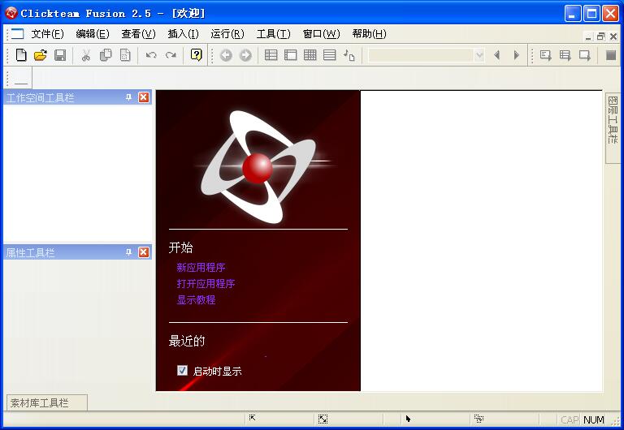624x430 pixels.
Task: Click the mouse pointer status bar icon
Action: click(x=408, y=419)
